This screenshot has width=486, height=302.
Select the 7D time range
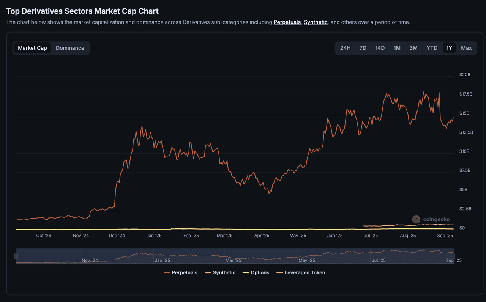pos(363,48)
